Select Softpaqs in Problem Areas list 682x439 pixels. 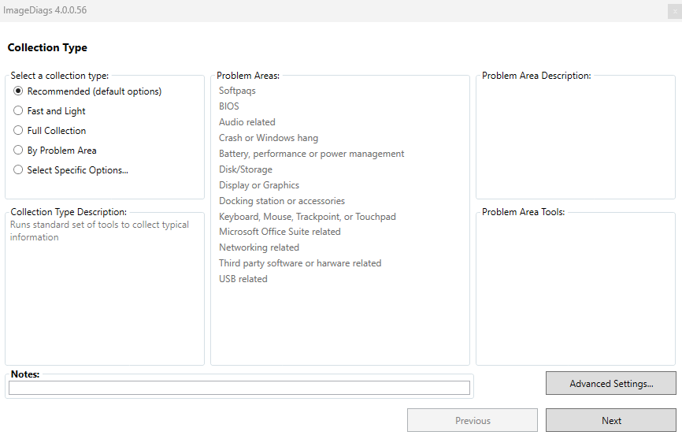pos(237,91)
